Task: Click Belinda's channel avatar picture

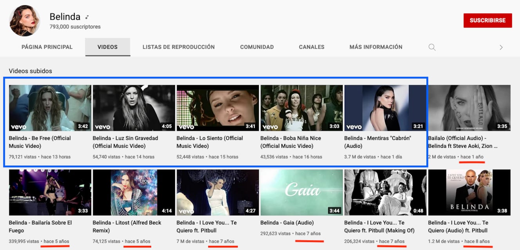Action: coord(25,21)
